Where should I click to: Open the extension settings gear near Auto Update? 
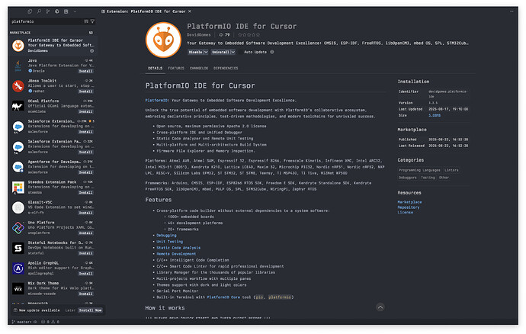[272, 52]
